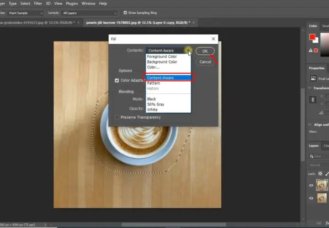Click the fx layer style icon
Viewport: 329px width, 228px height.
click(327, 223)
